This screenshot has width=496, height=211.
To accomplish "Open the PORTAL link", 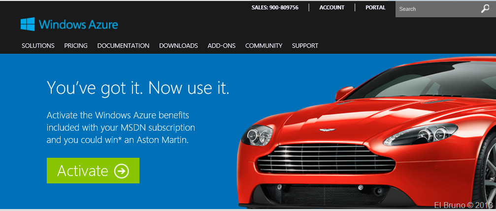I will (x=375, y=7).
